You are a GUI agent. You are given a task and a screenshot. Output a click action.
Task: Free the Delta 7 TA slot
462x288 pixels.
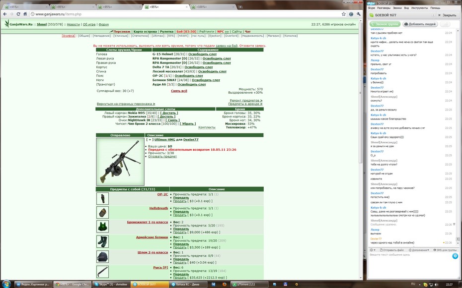click(x=199, y=67)
